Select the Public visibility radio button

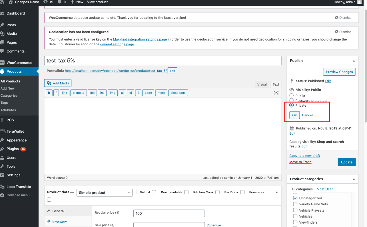tap(292, 96)
